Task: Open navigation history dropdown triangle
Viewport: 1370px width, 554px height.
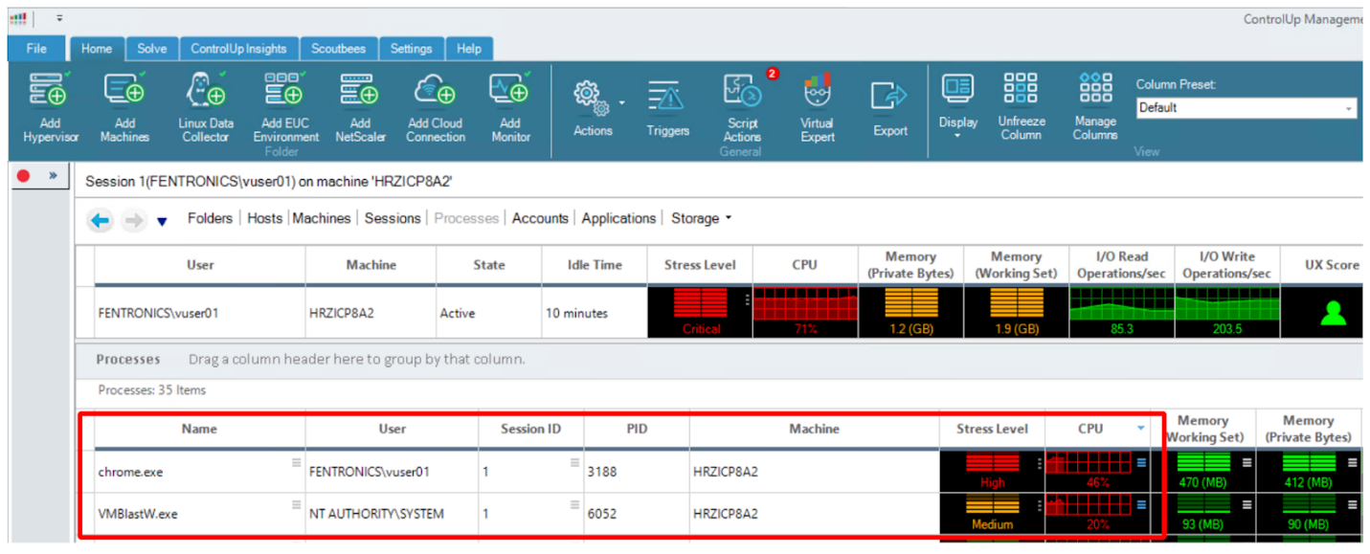Action: [162, 222]
